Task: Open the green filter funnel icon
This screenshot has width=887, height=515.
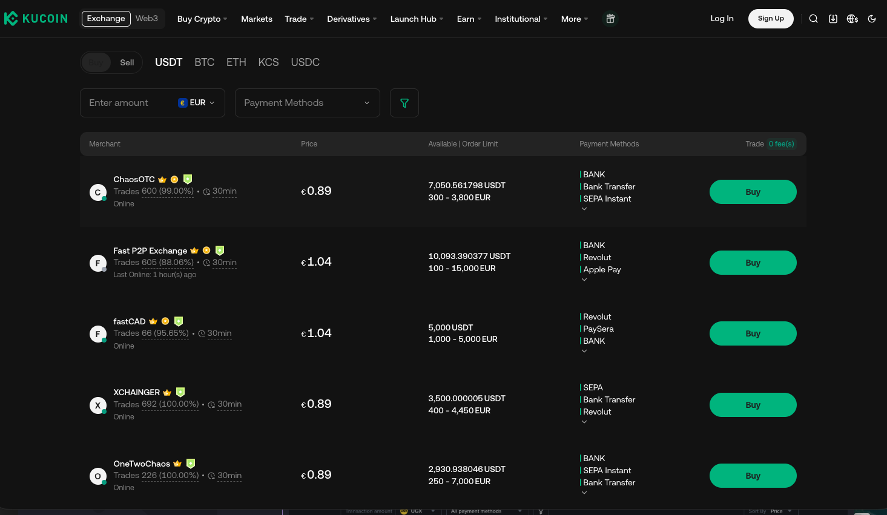Action: point(404,103)
